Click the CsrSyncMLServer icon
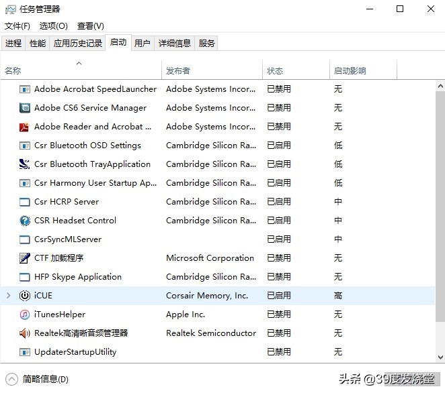This screenshot has width=445, height=395. pyautogui.click(x=25, y=239)
